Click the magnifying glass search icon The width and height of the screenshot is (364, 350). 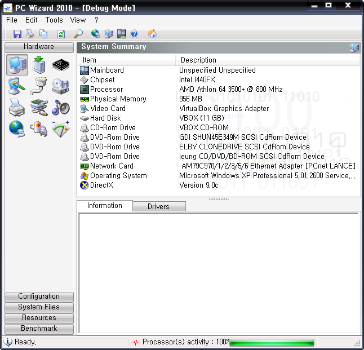(x=78, y=34)
